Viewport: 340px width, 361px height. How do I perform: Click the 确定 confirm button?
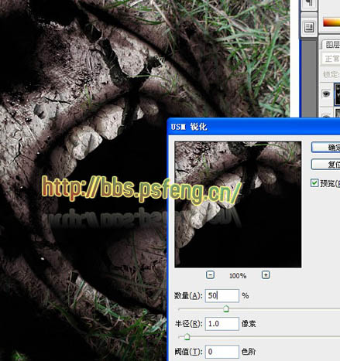coord(326,148)
